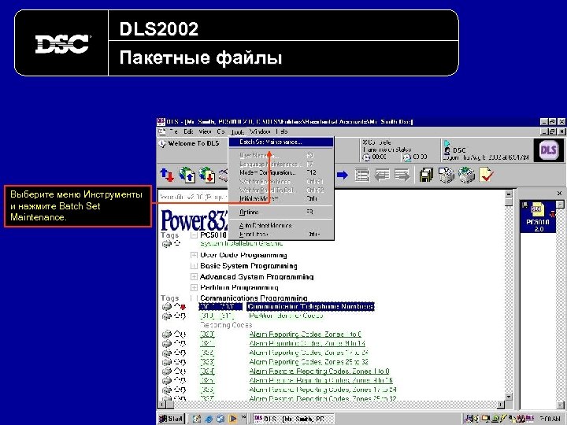
Task: Collapse Communications Programming node
Action: coord(194,298)
